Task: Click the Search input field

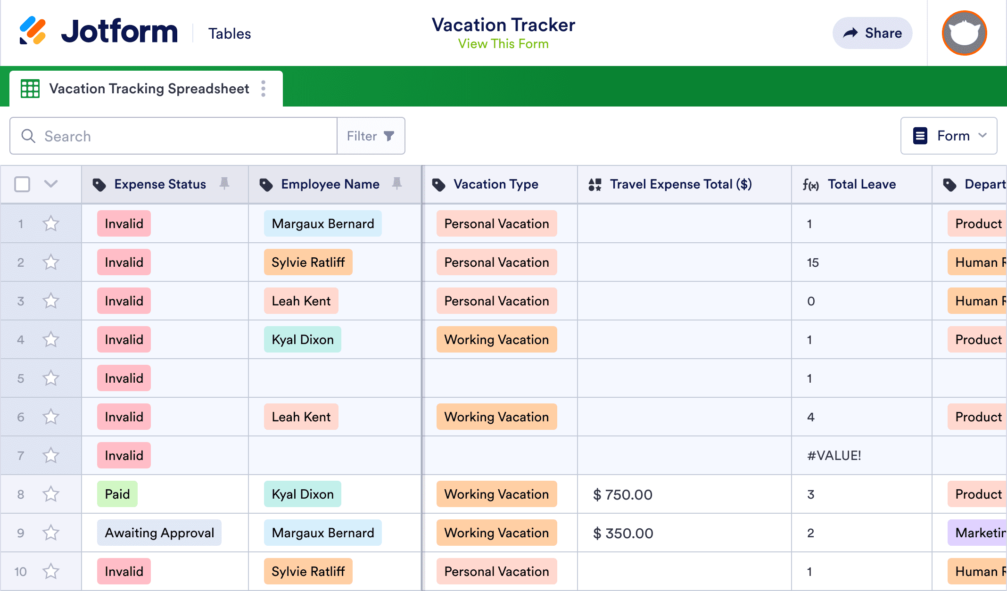Action: [x=173, y=136]
